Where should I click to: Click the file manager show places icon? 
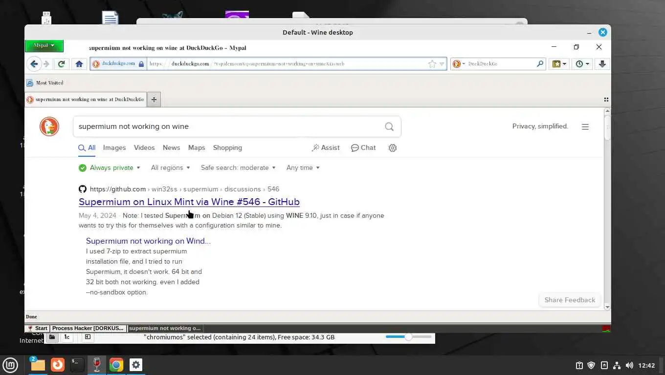52,337
